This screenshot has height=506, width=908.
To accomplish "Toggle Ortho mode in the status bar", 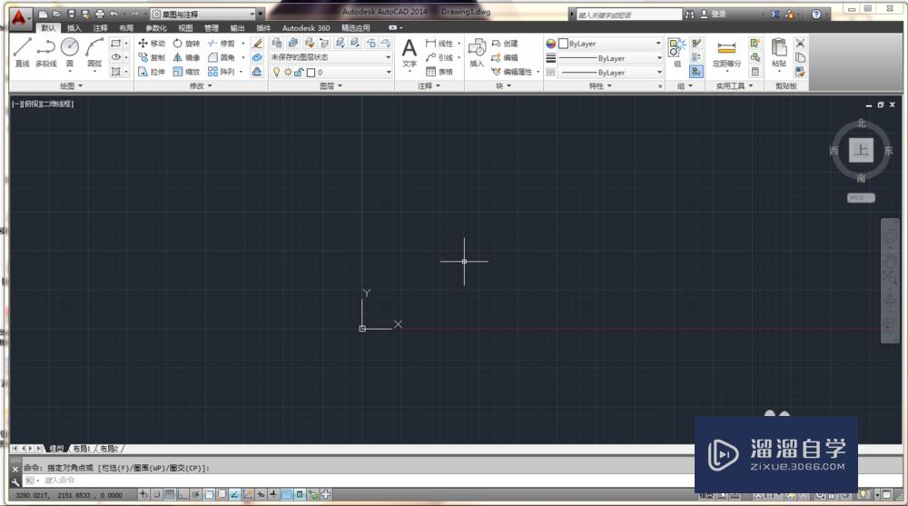I will coord(183,494).
